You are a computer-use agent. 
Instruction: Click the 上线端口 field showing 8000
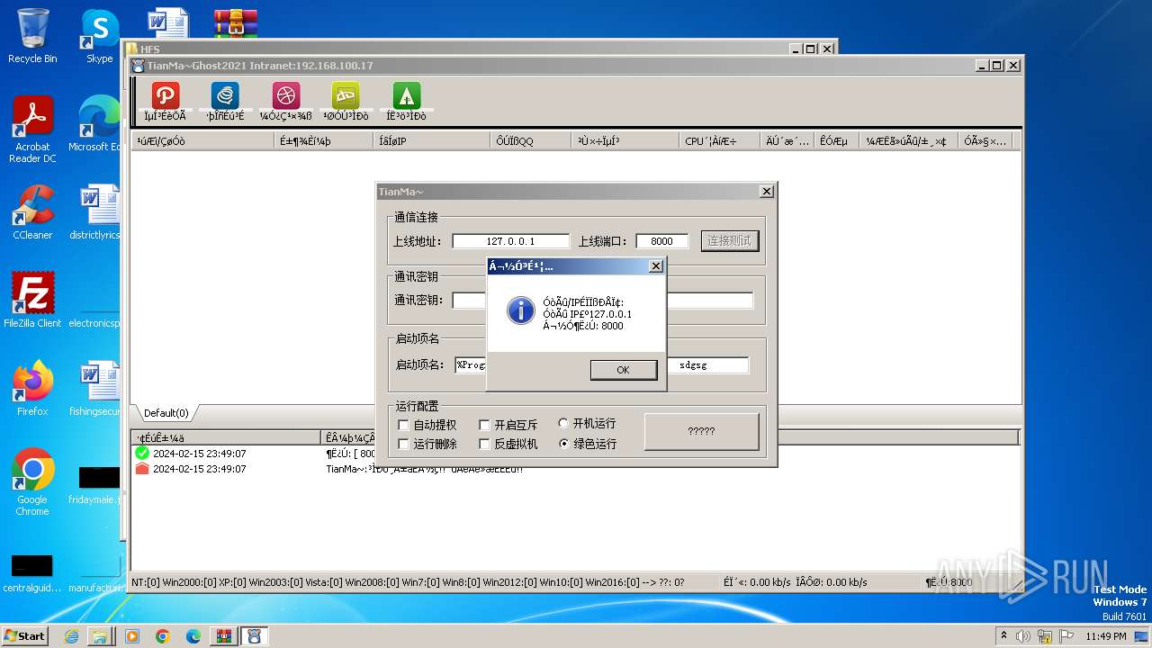click(661, 241)
